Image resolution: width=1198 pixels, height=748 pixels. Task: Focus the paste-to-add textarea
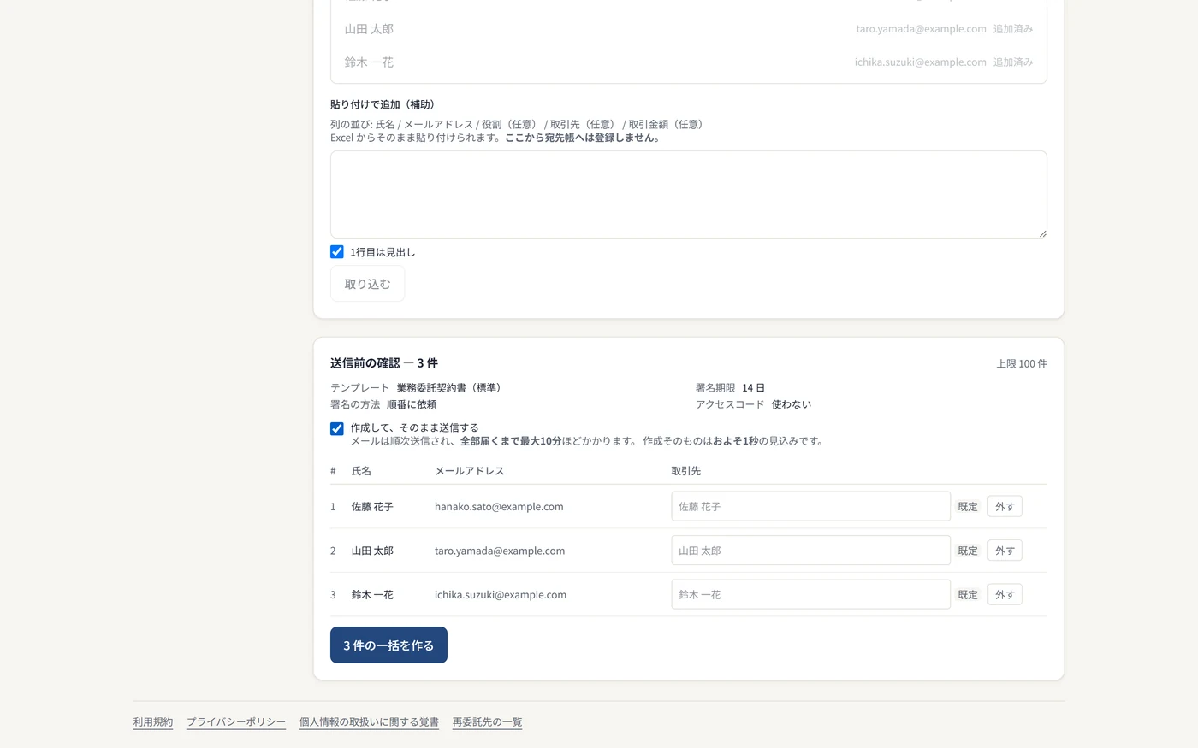pyautogui.click(x=689, y=195)
